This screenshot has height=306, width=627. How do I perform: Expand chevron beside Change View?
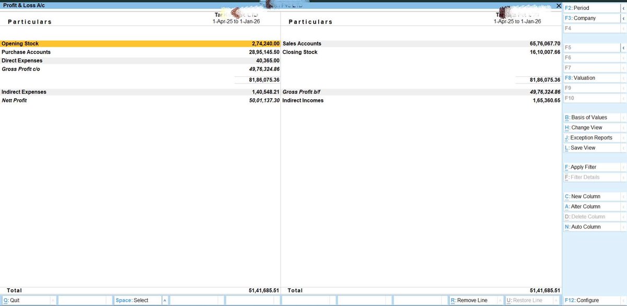(623, 127)
